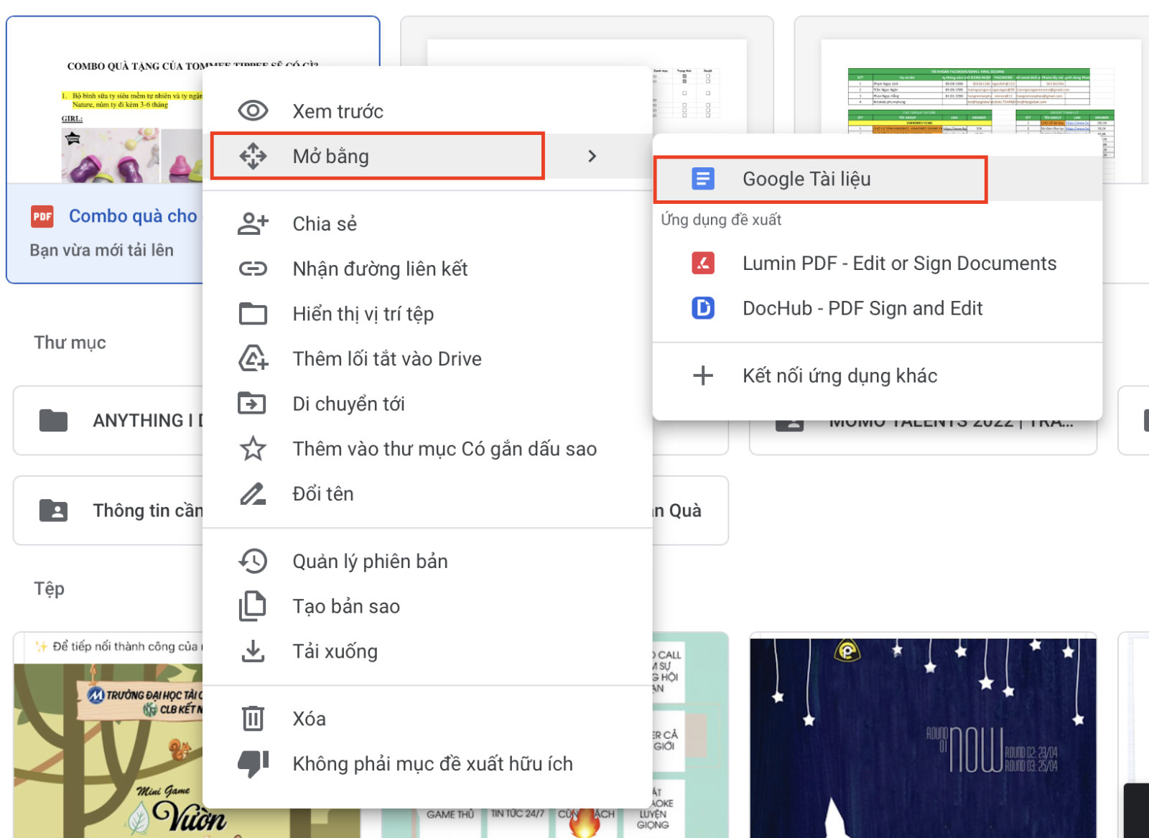Click the version history clock icon
The width and height of the screenshot is (1149, 838).
coord(253,561)
